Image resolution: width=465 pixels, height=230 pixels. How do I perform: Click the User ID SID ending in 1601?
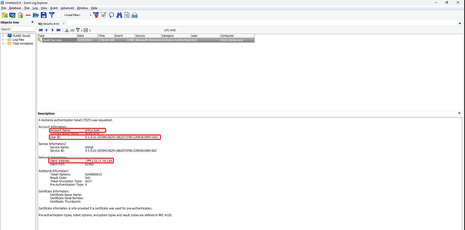coord(121,137)
